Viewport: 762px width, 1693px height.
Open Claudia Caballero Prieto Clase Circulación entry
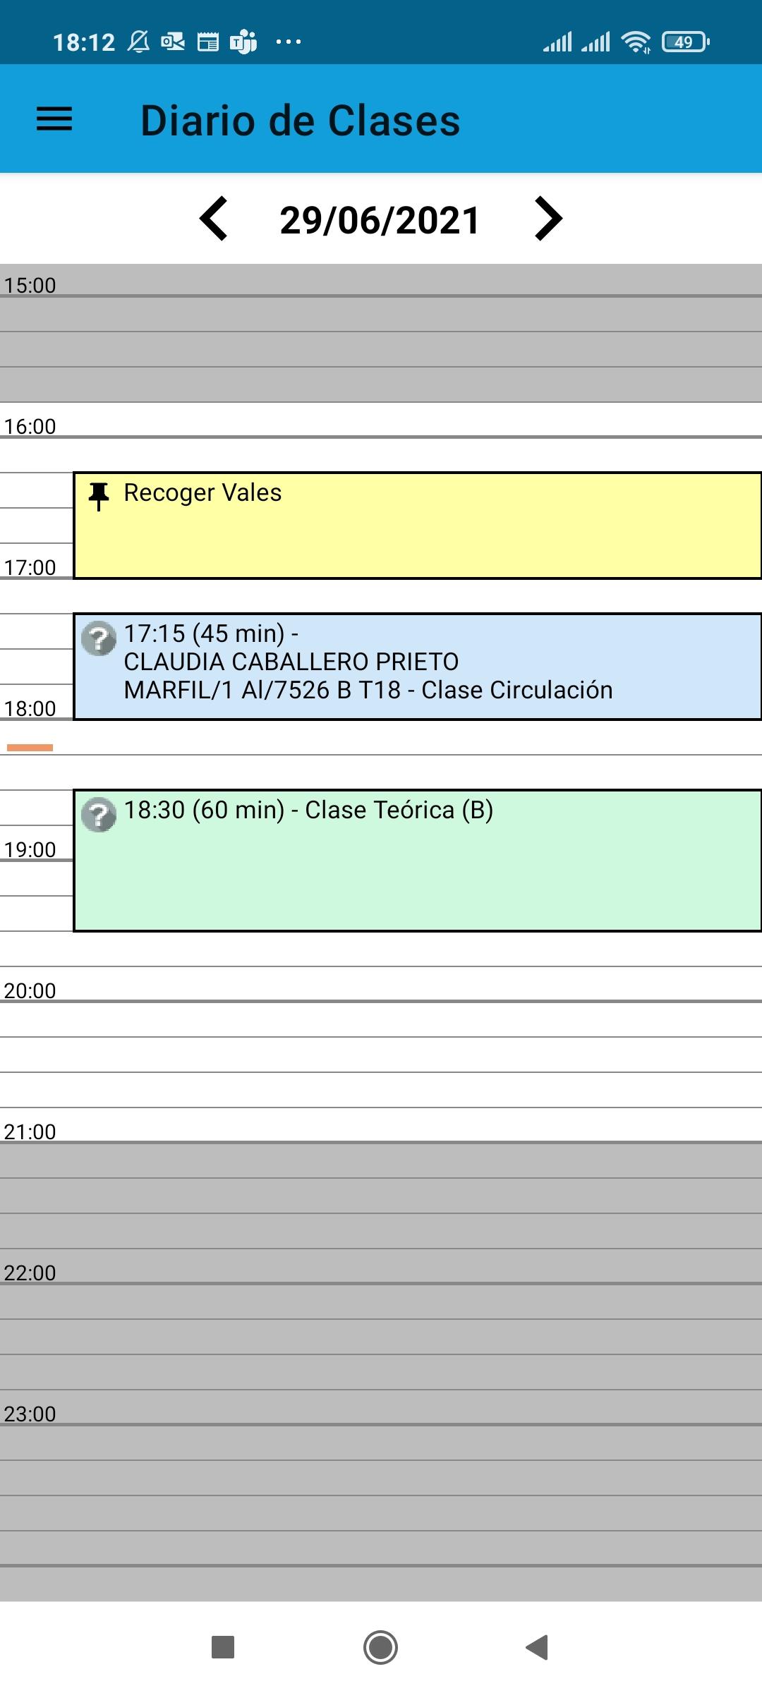pos(418,667)
